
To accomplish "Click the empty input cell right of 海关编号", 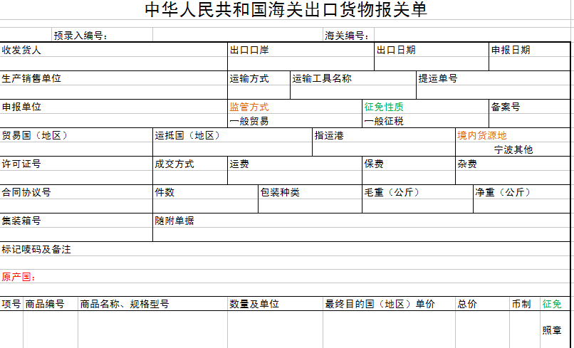I will click(472, 35).
